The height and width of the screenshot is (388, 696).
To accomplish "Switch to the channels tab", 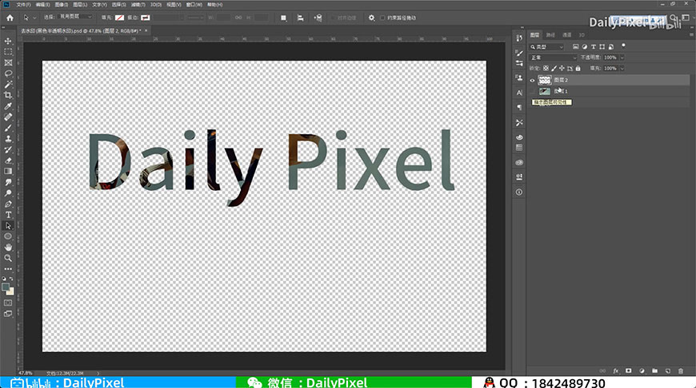I will click(567, 35).
